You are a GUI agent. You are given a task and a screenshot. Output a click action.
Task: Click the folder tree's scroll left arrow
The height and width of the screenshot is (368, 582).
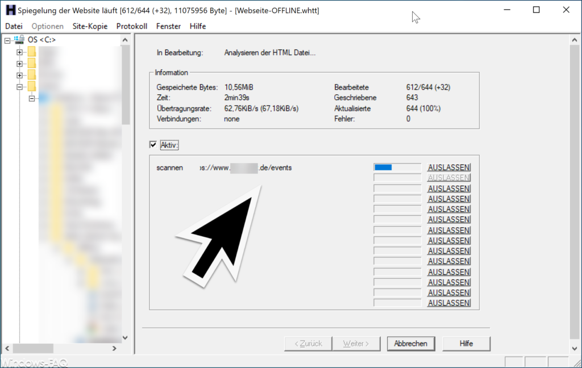(7, 348)
